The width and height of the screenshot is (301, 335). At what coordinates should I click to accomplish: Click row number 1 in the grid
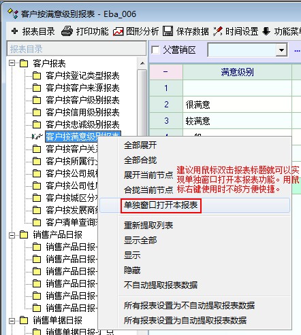click(x=166, y=88)
